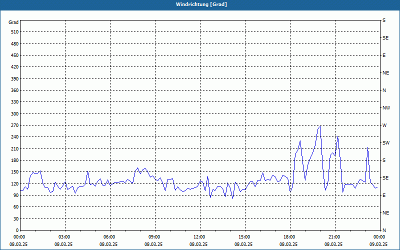
Task: Click the "N" compass label at 0 baseline
Action: [x=384, y=230]
